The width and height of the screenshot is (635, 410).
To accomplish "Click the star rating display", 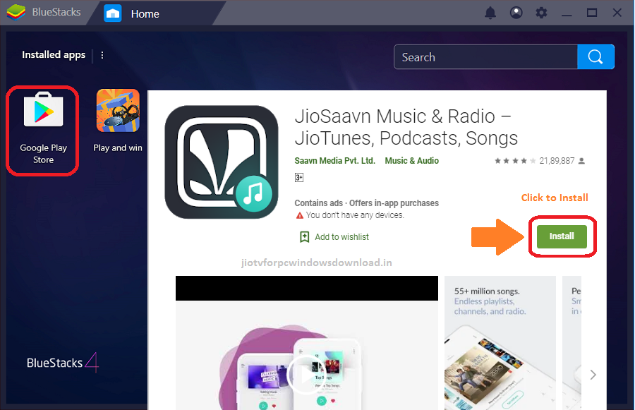I will [515, 161].
